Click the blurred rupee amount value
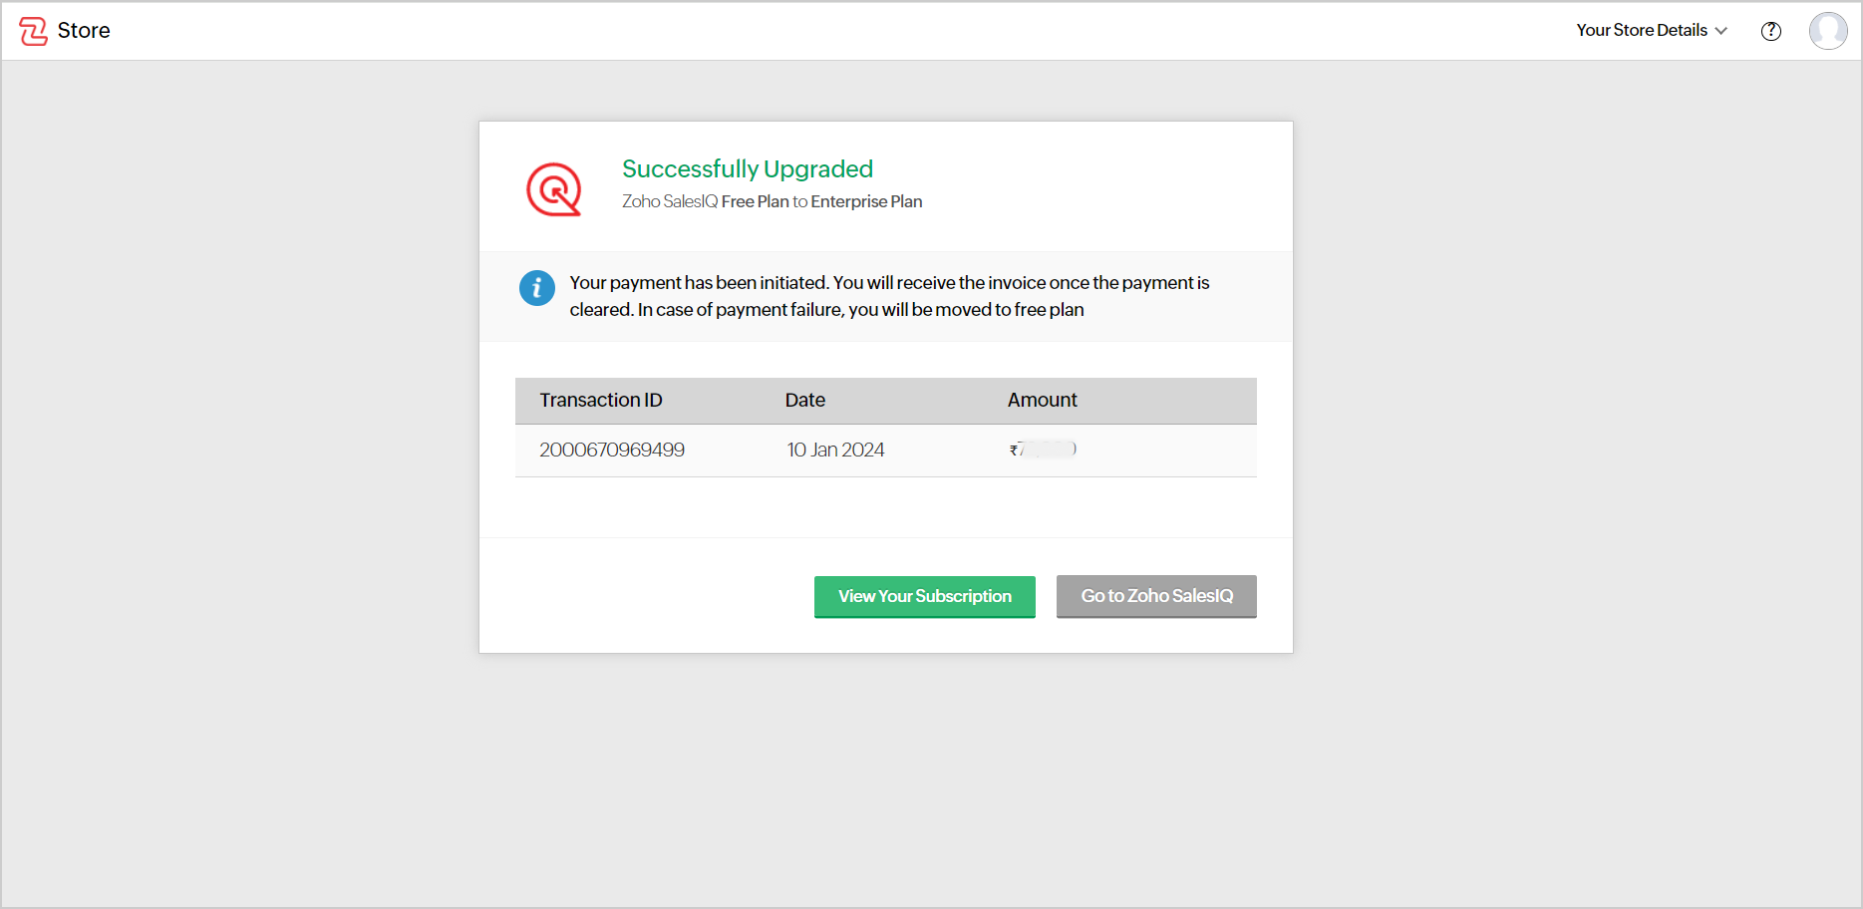 [1043, 450]
